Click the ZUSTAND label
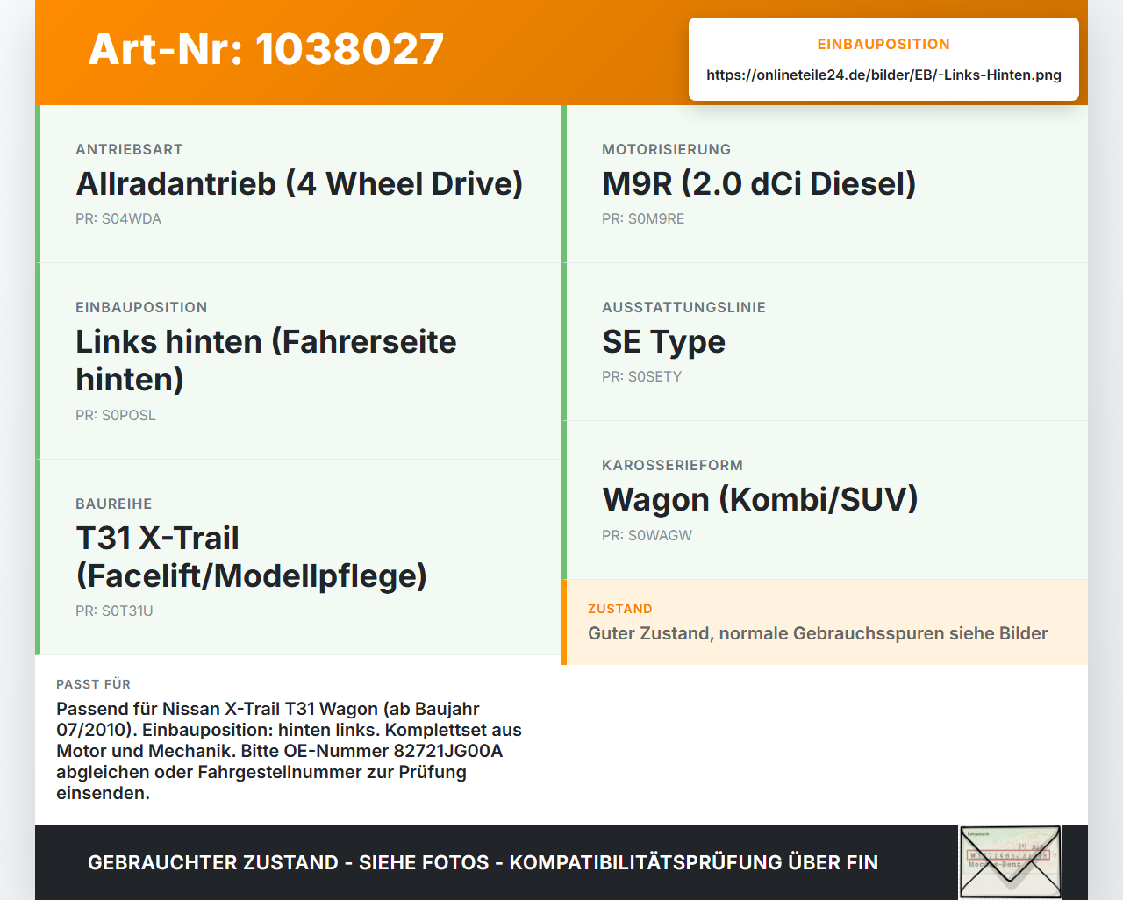The height and width of the screenshot is (900, 1123). 619,609
